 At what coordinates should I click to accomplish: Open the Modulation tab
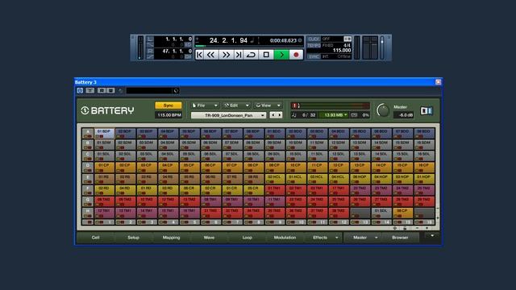(x=285, y=238)
